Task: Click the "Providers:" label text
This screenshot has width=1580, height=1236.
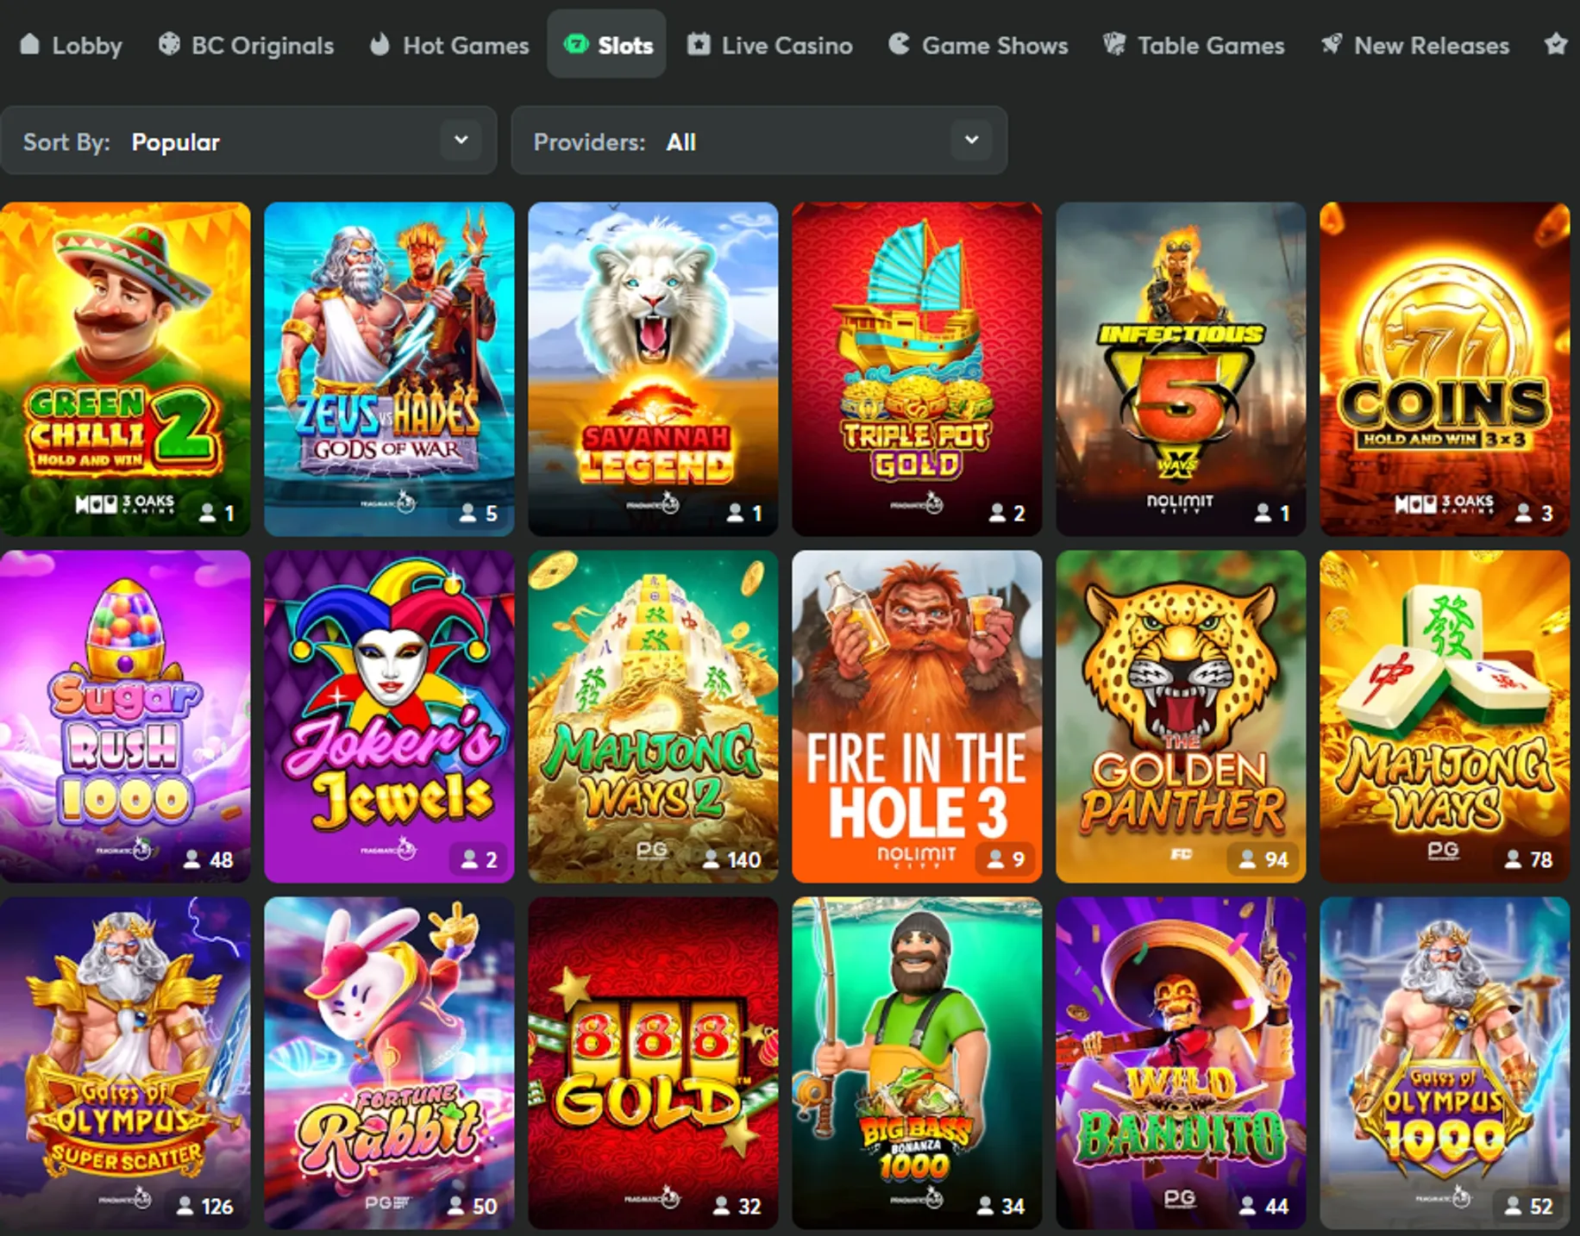Action: pyautogui.click(x=589, y=141)
